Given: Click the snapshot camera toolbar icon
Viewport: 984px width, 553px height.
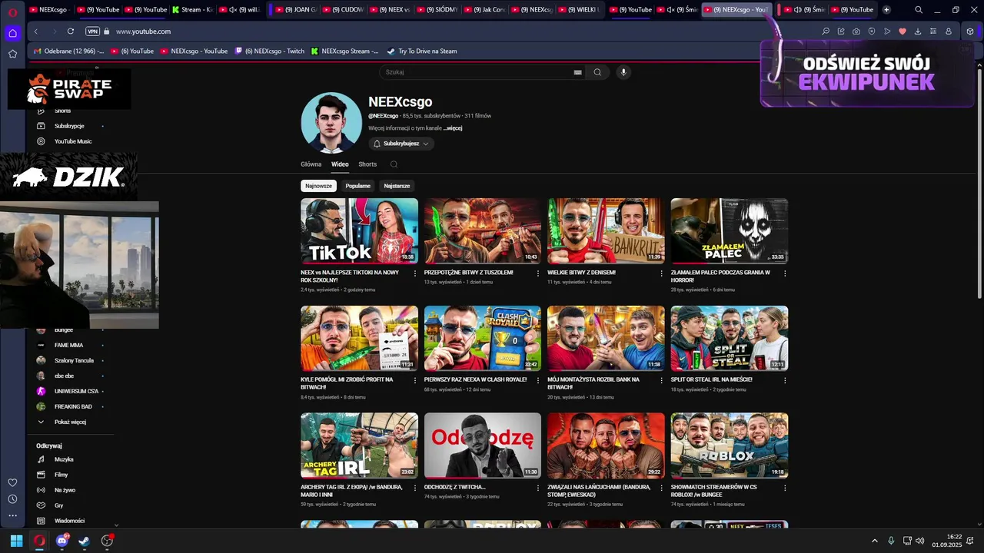Looking at the screenshot, I should pos(856,31).
